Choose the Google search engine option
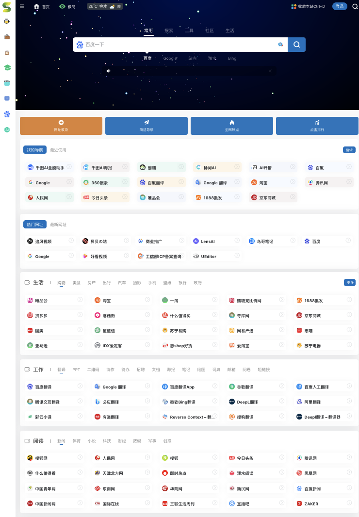The height and width of the screenshot is (517, 359). [170, 58]
